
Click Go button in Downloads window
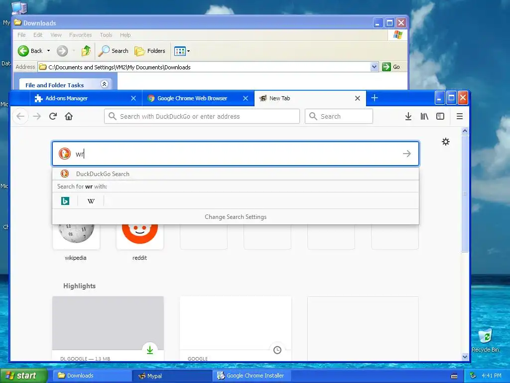click(391, 67)
